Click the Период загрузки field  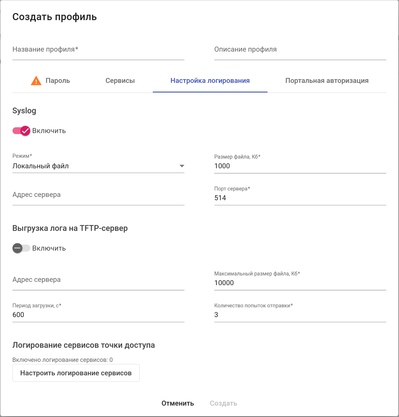tap(98, 315)
